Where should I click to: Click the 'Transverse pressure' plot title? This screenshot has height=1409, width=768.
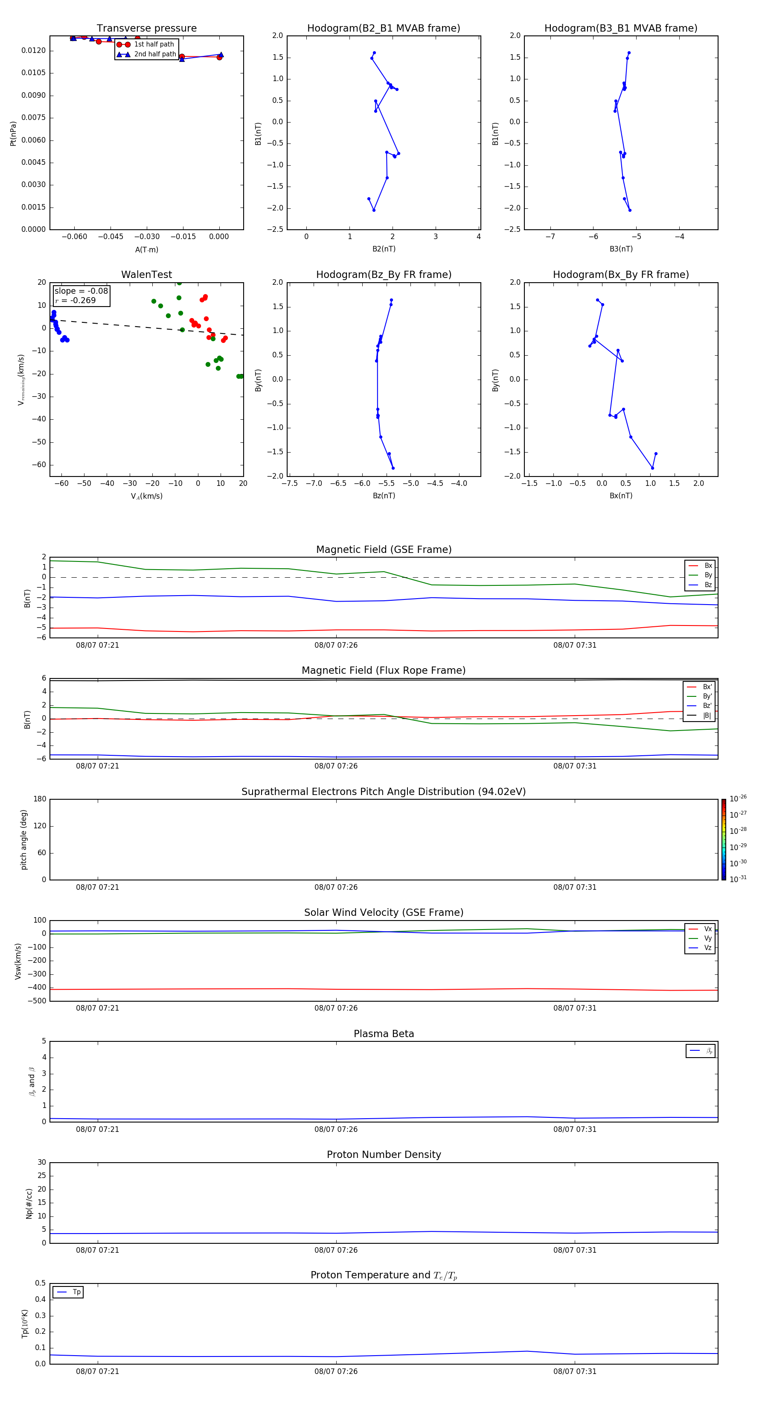146,29
